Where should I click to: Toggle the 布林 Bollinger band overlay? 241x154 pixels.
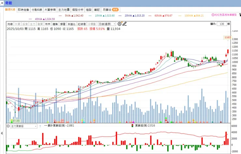coord(48,24)
